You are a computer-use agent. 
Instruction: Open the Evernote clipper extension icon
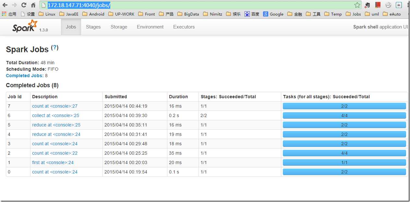tap(367, 5)
